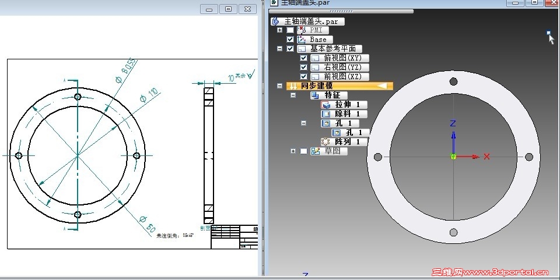Viewport: 560px width, 280px height.
Task: Select the 基本参考平面 label
Action: tap(333, 48)
